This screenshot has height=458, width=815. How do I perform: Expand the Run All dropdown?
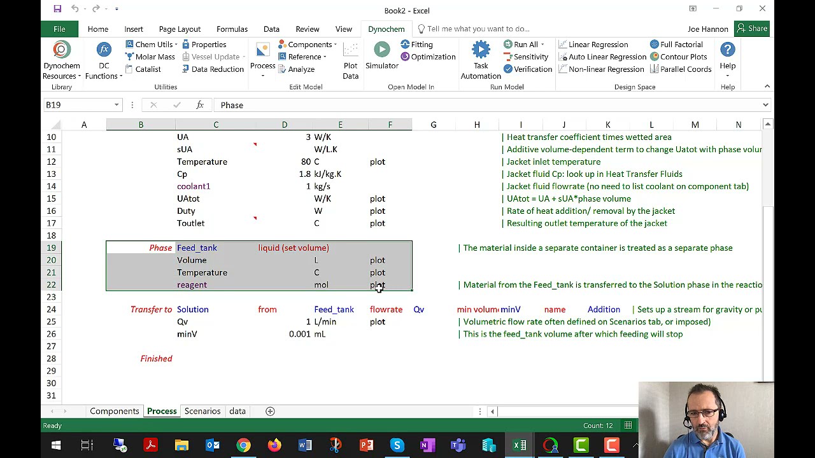coord(524,45)
